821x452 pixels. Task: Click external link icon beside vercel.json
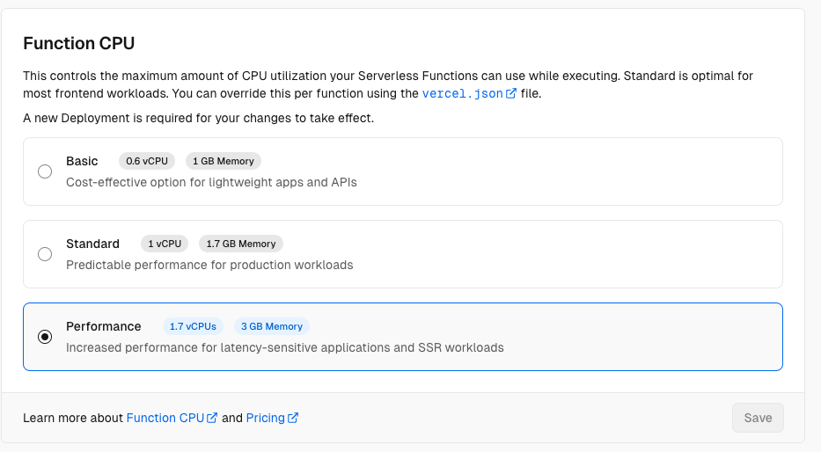[511, 93]
